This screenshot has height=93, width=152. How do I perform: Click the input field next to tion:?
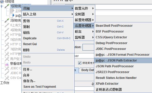coord(88,47)
